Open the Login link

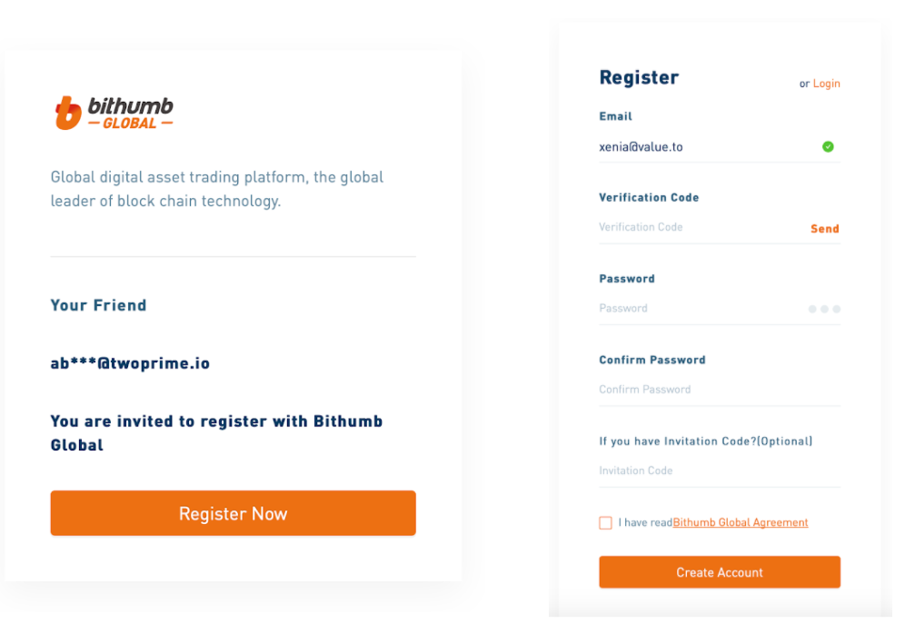[827, 84]
